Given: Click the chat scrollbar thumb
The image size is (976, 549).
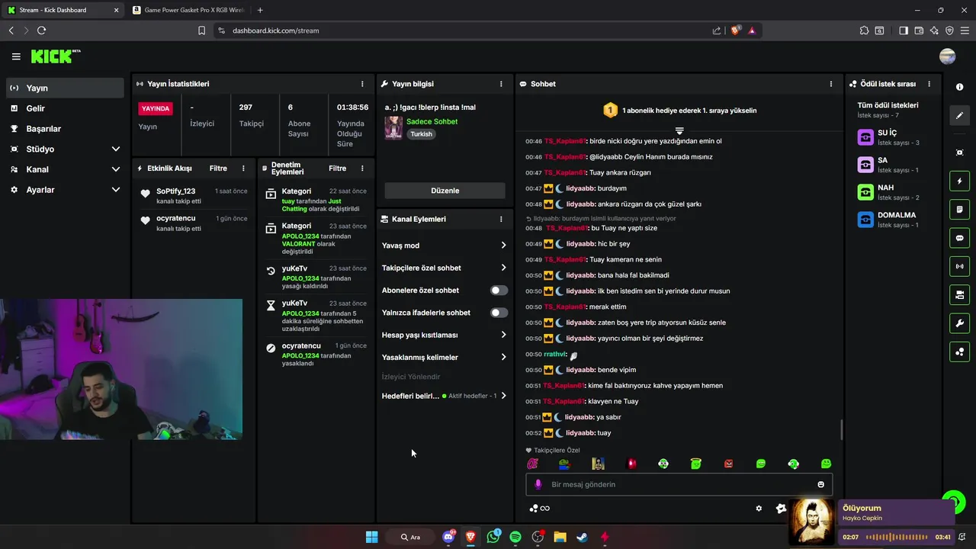Looking at the screenshot, I should (842, 429).
